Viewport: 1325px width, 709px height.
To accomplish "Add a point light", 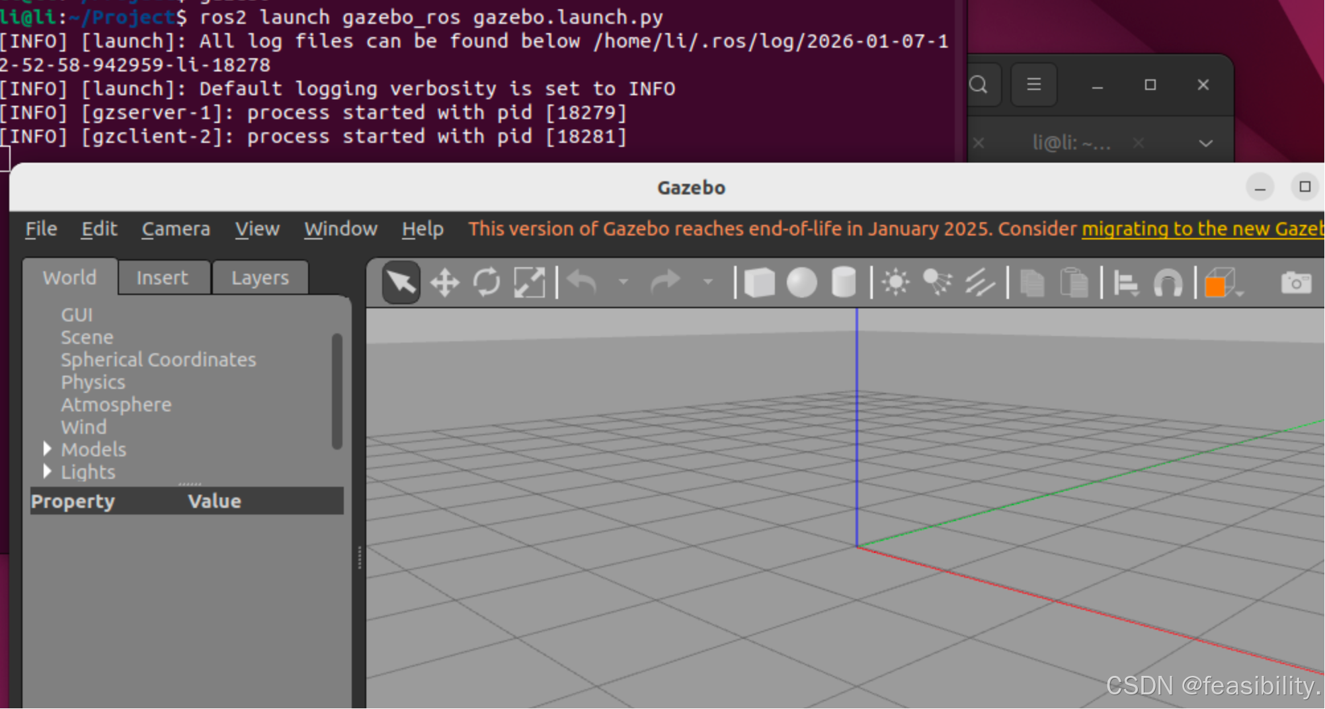I will (896, 282).
